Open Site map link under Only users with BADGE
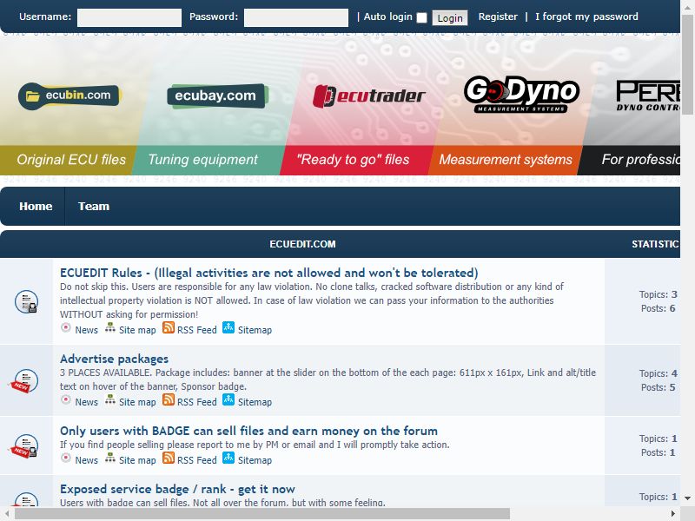 tap(137, 460)
